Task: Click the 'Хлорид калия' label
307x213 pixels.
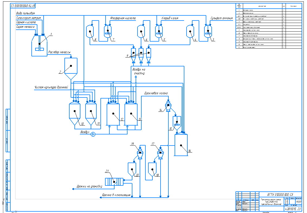Action: 170,18
